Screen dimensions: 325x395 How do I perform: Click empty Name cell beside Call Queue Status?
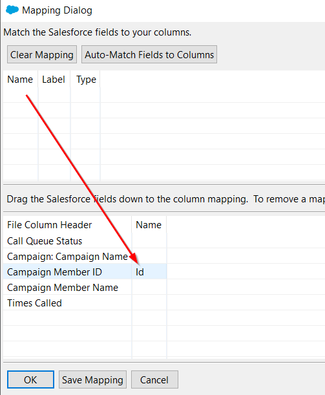(149, 241)
